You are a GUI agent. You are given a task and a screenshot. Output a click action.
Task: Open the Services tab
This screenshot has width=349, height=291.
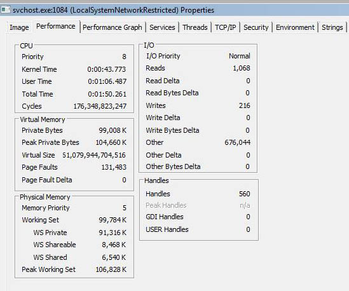(162, 27)
